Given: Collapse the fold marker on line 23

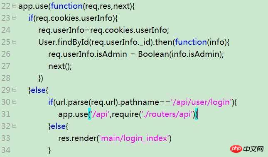Looking at the screenshot, I should click(15, 17).
